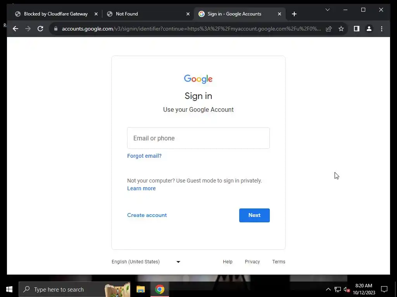Show hidden icons in the system tray
This screenshot has width=397, height=297.
328,289
